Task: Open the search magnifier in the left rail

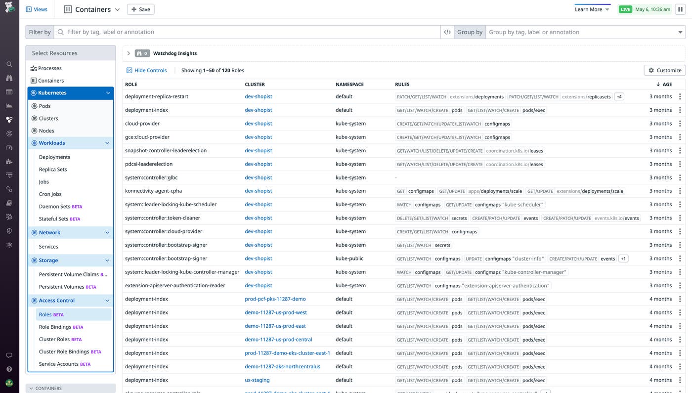Action: tap(9, 64)
